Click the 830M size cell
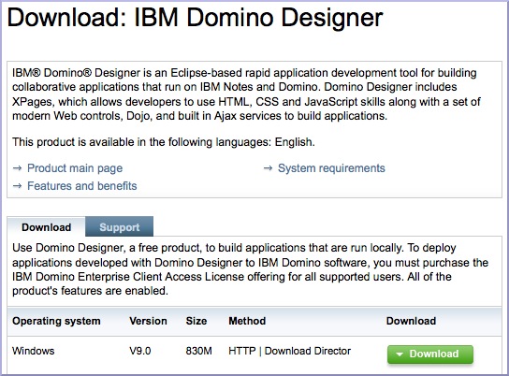This screenshot has width=509, height=376. tap(198, 351)
